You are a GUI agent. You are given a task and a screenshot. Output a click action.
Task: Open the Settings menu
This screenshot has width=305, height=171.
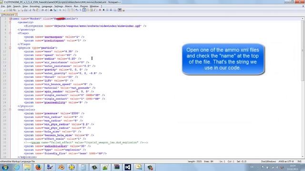59,6
